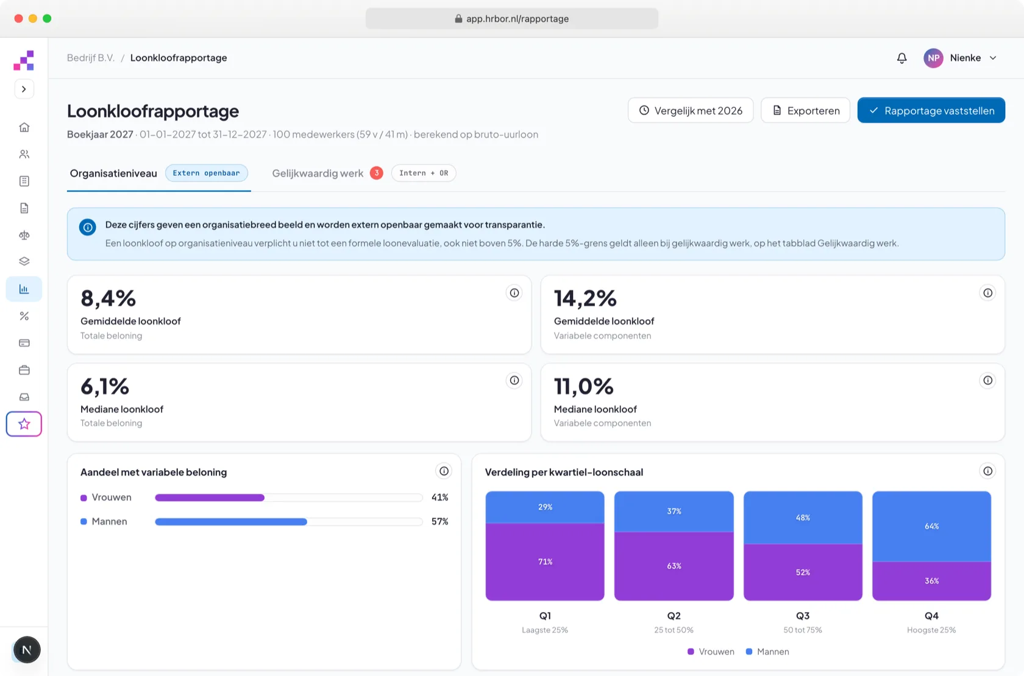This screenshot has width=1024, height=676.
Task: Click the red 3 badge on Gelijkwaardig werk
Action: coord(377,173)
